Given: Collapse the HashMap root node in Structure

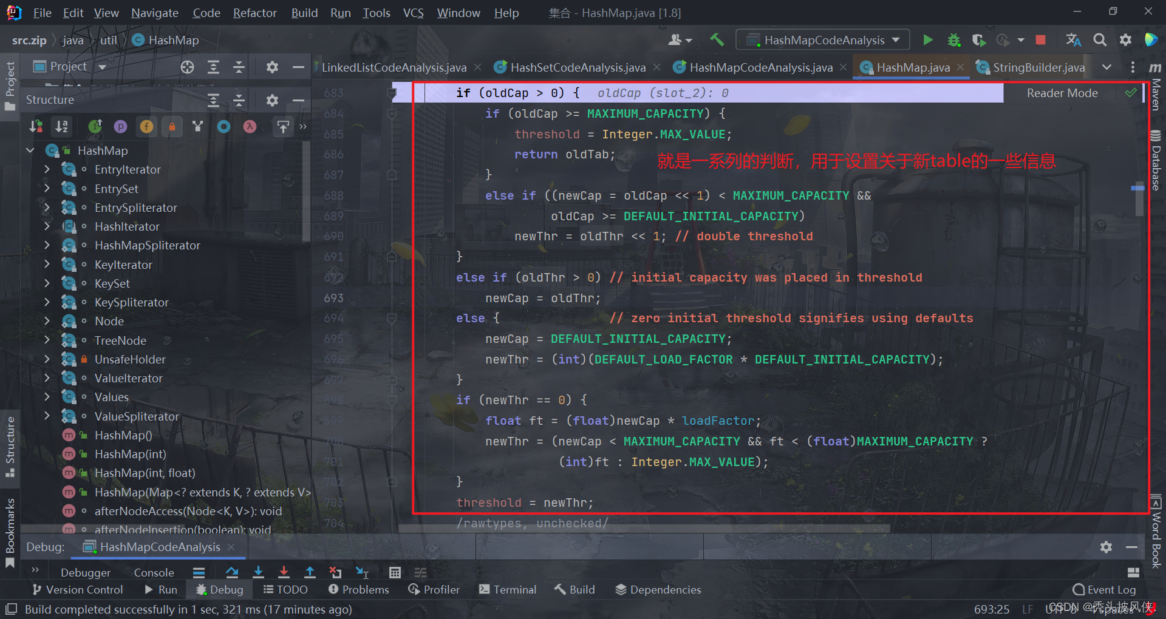Looking at the screenshot, I should click(30, 151).
